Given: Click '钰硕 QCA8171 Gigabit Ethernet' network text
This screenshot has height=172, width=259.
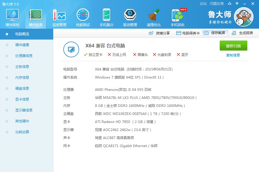Looking at the screenshot, I should tap(121, 146).
